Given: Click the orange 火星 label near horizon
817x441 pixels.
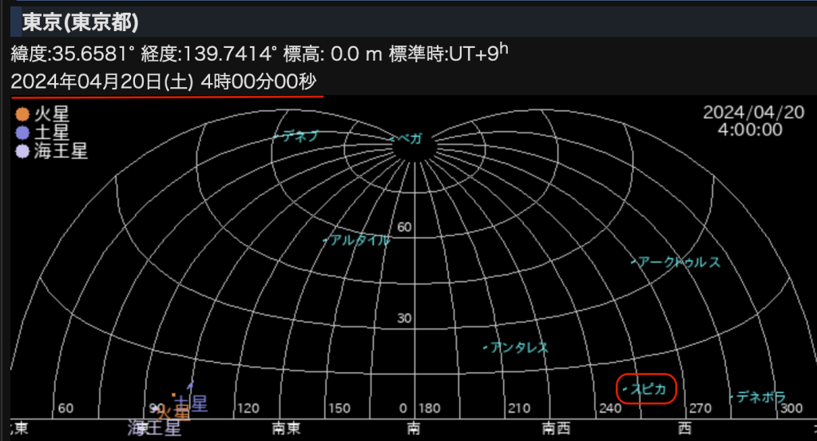Looking at the screenshot, I should coord(174,413).
